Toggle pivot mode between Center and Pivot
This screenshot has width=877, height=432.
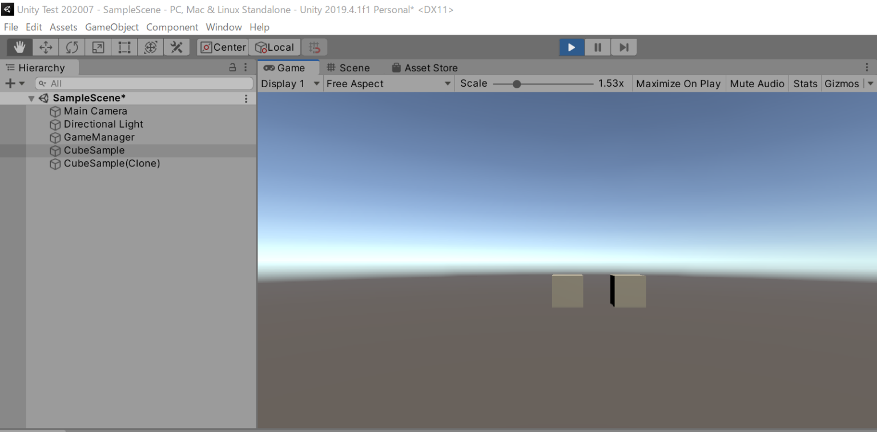(222, 47)
